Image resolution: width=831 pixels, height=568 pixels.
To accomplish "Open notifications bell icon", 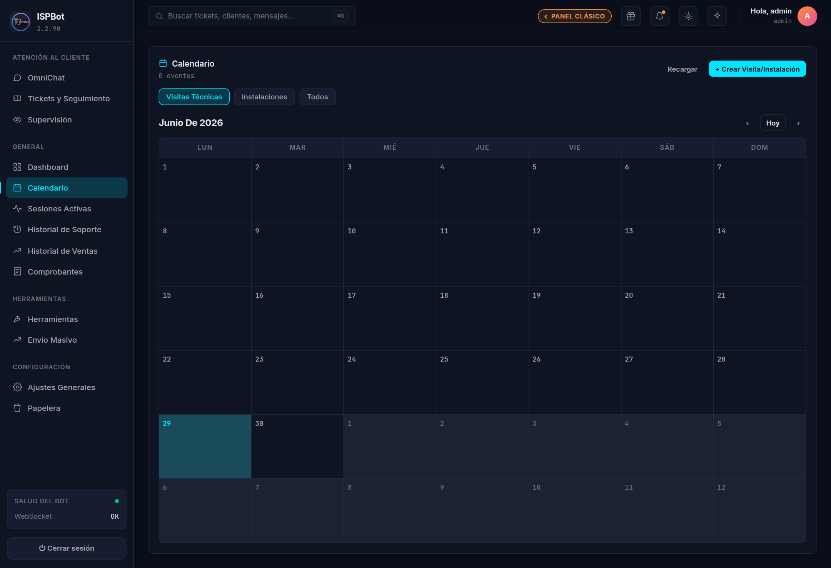I will [x=659, y=16].
